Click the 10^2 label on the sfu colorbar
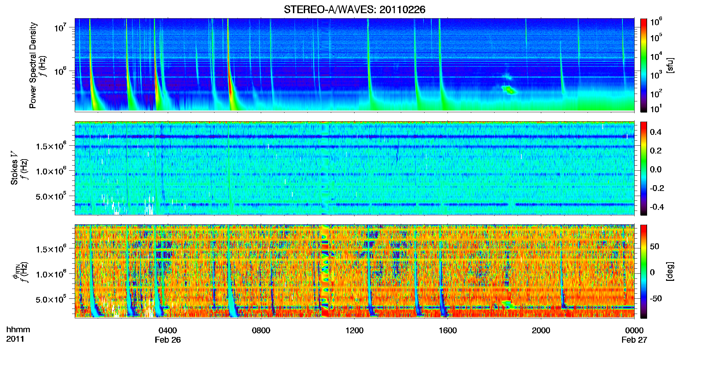The height and width of the screenshot is (365, 709). click(656, 93)
